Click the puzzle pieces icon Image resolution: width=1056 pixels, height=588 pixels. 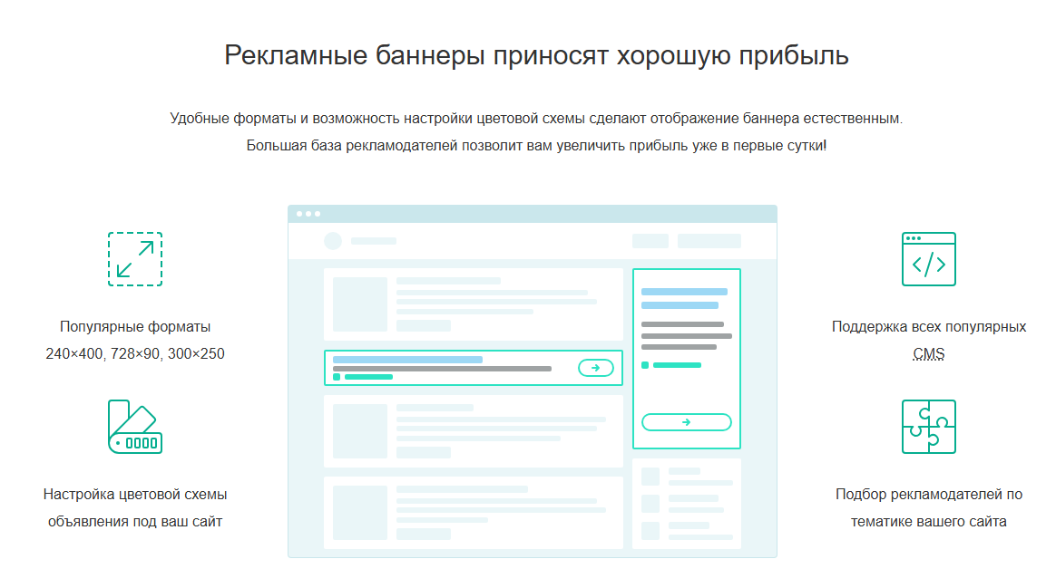click(x=928, y=427)
